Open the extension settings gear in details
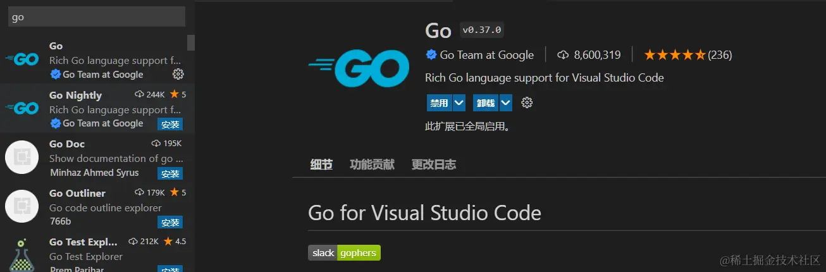 point(527,102)
